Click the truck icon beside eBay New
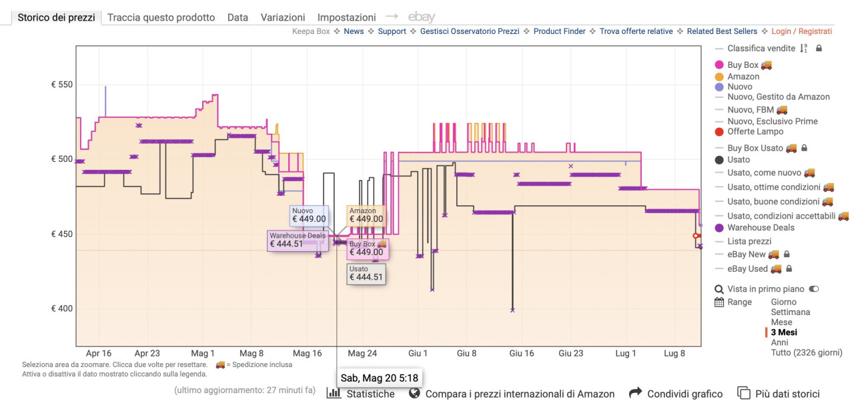This screenshot has height=409, width=854. coord(774,254)
